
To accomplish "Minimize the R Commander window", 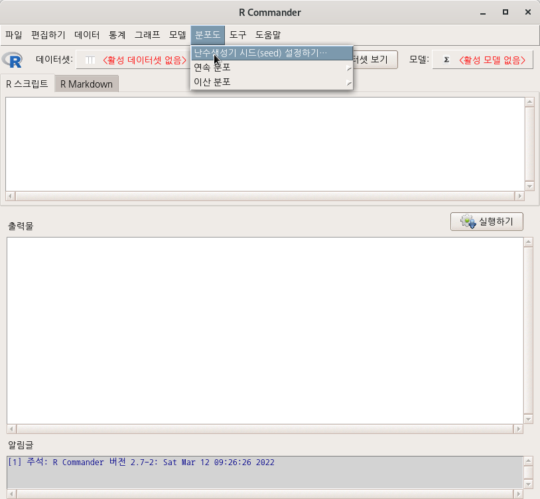I will point(483,13).
